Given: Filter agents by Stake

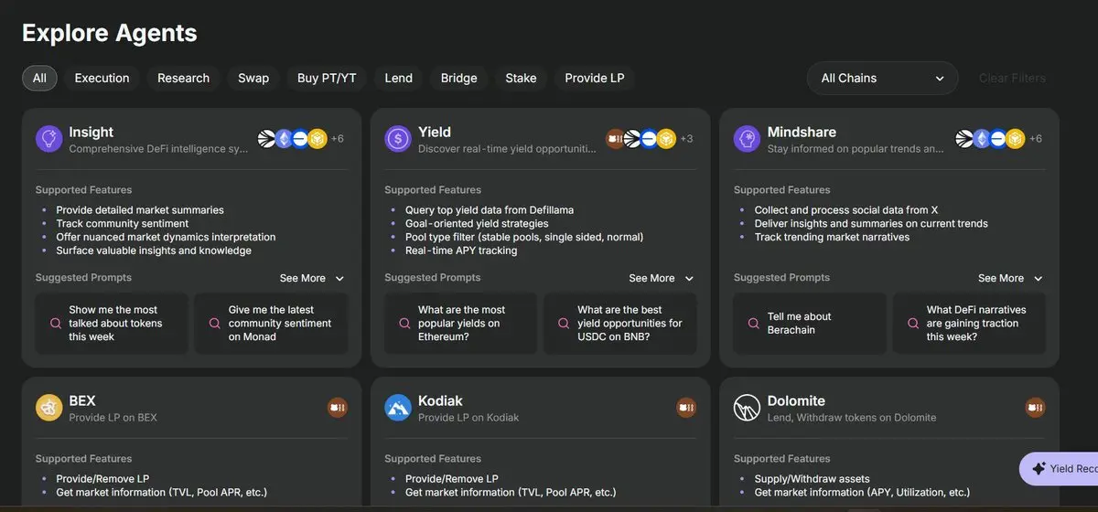Looking at the screenshot, I should [521, 79].
